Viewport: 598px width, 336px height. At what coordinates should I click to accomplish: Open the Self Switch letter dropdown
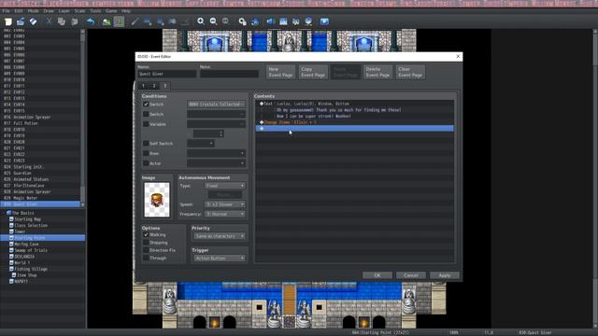[201, 143]
